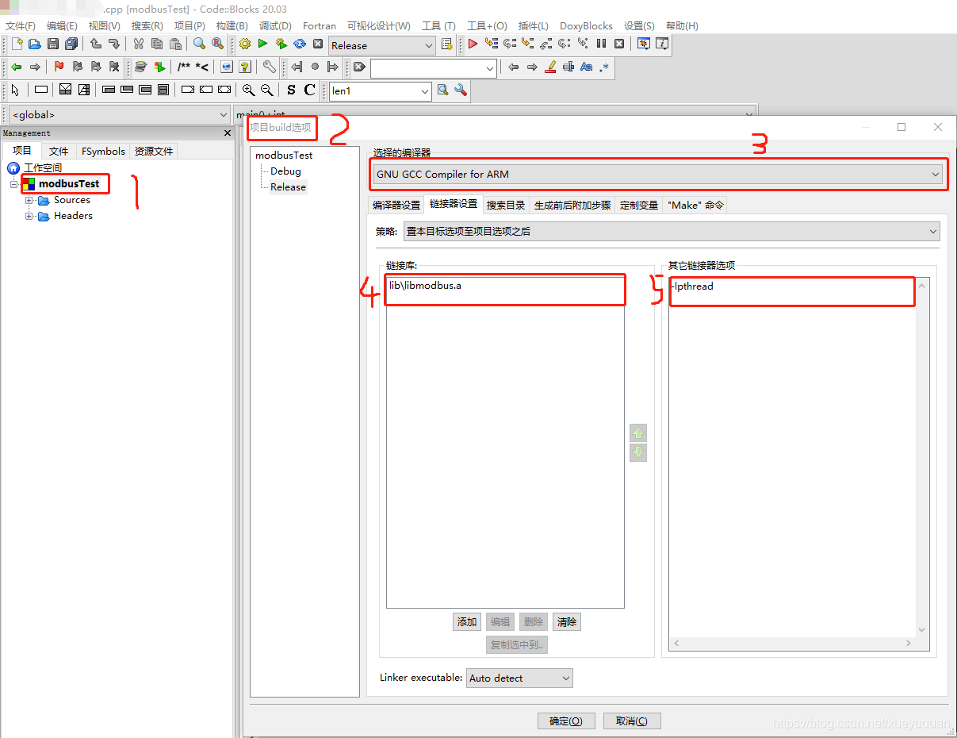Save all files with the multi-disk icon

(x=71, y=44)
